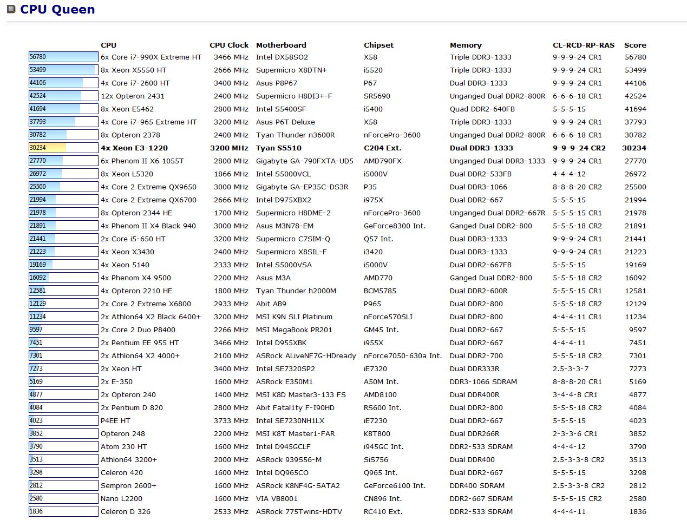The height and width of the screenshot is (520, 687).
Task: Select P4EE HT entry
Action: pos(115,420)
